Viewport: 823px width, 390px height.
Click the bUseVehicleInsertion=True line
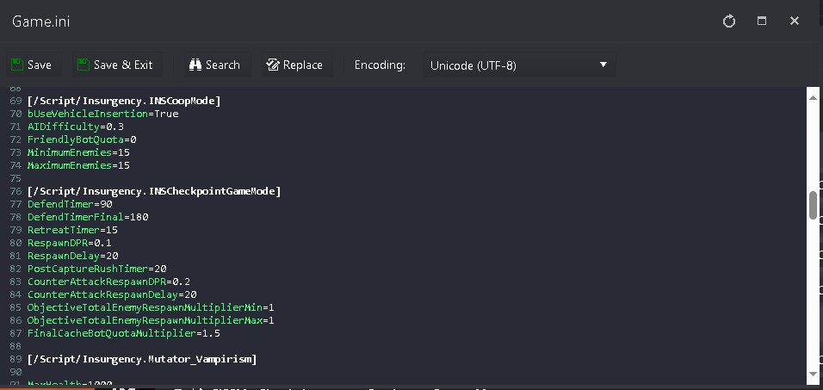pos(103,114)
